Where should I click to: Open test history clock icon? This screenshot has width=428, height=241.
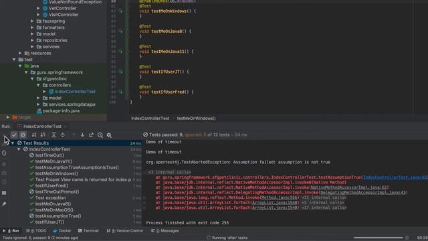point(100,135)
